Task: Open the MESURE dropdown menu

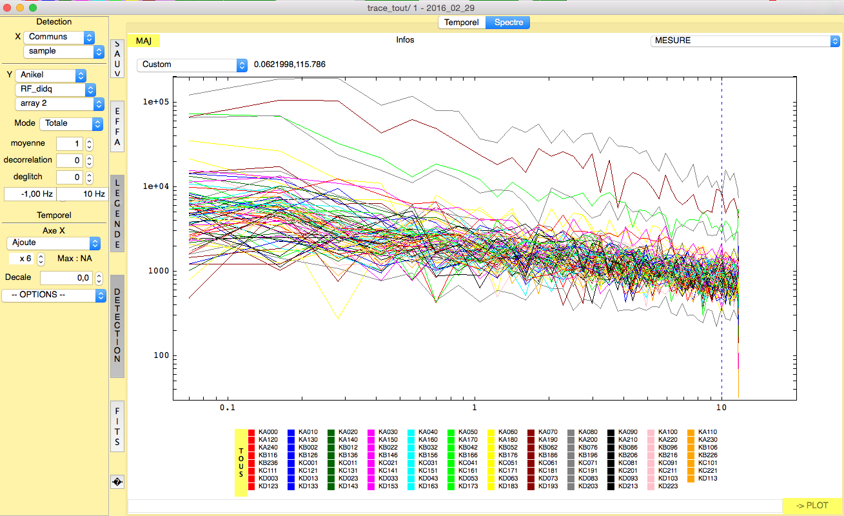Action: pos(744,41)
